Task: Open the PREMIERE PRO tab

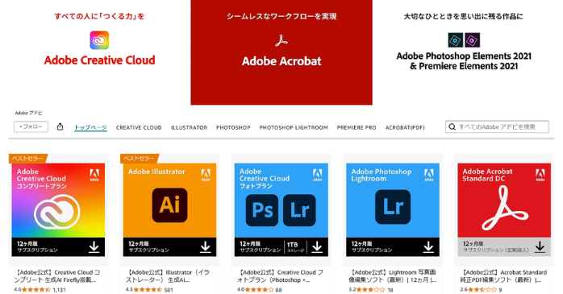Action: point(357,127)
